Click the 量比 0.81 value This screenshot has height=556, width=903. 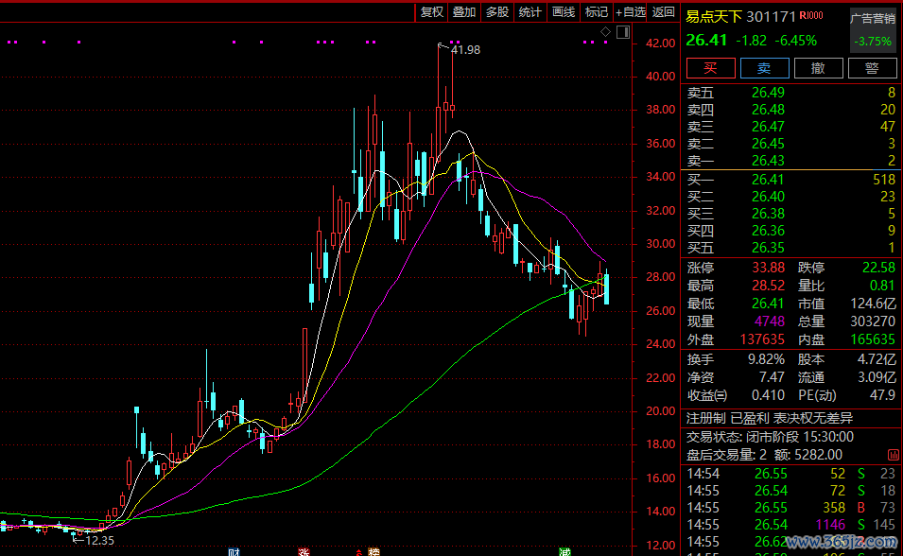point(882,286)
